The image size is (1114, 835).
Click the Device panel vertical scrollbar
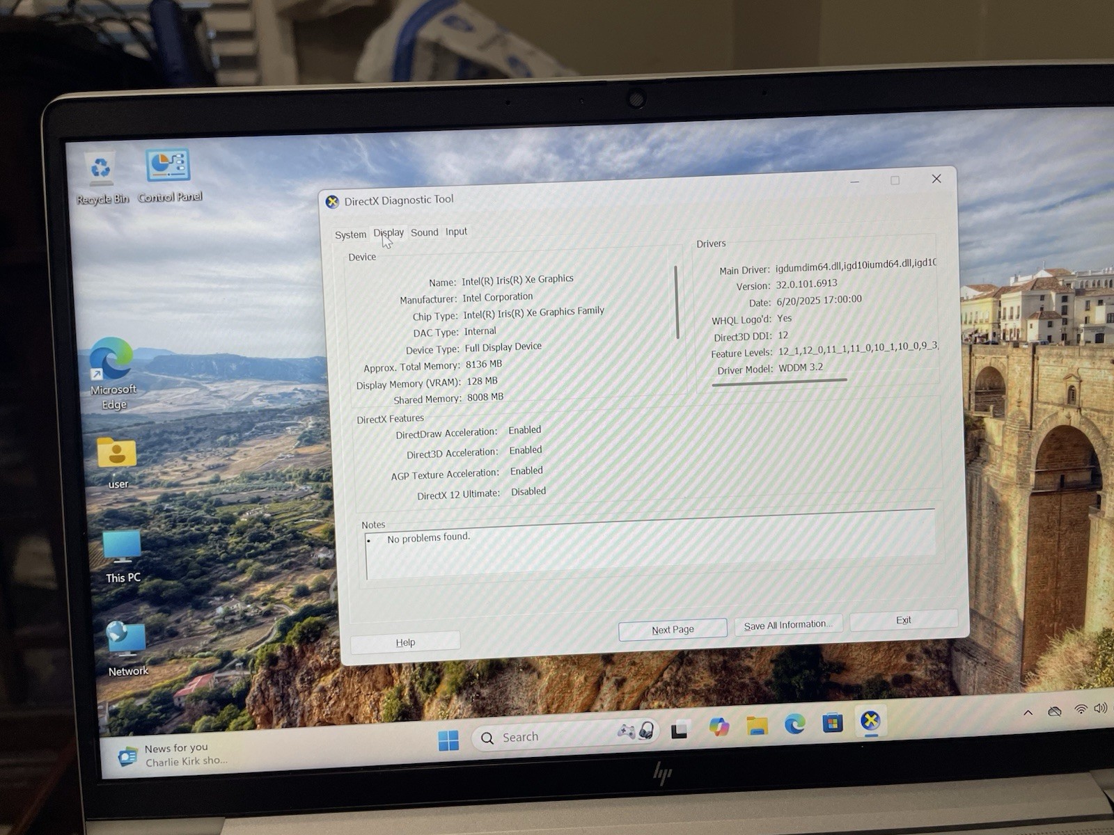pos(677,302)
